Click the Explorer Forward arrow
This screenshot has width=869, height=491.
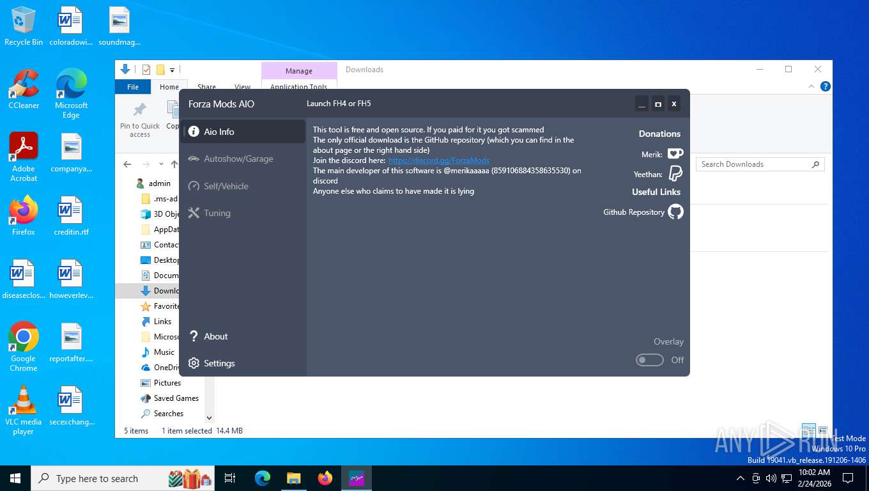(x=146, y=164)
